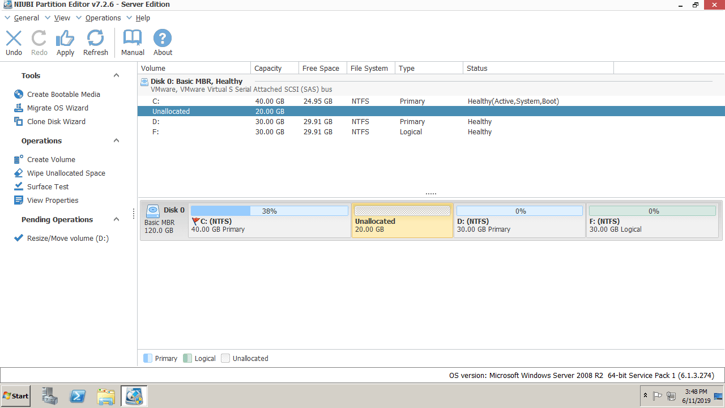The width and height of the screenshot is (725, 408).
Task: Click the Refresh toolbar icon
Action: coord(95,43)
